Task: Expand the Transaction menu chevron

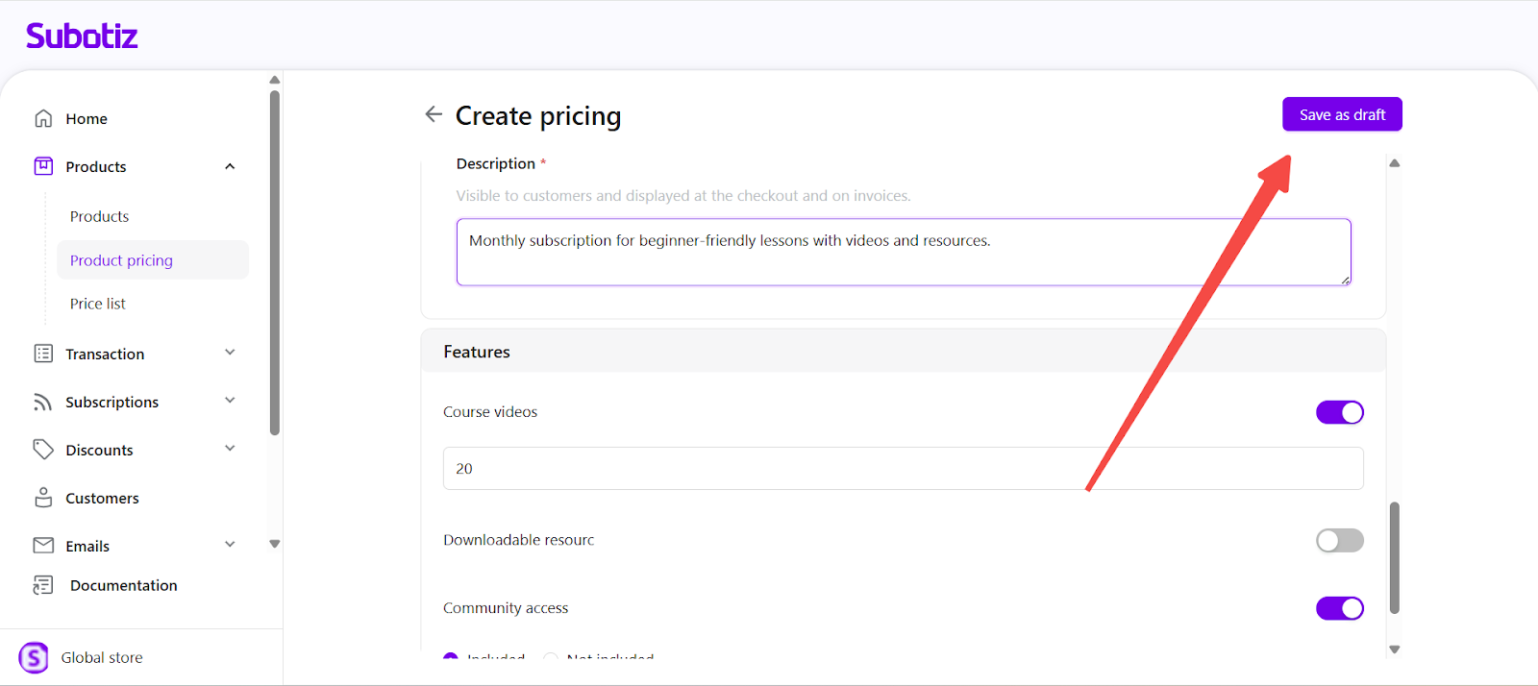Action: [230, 353]
